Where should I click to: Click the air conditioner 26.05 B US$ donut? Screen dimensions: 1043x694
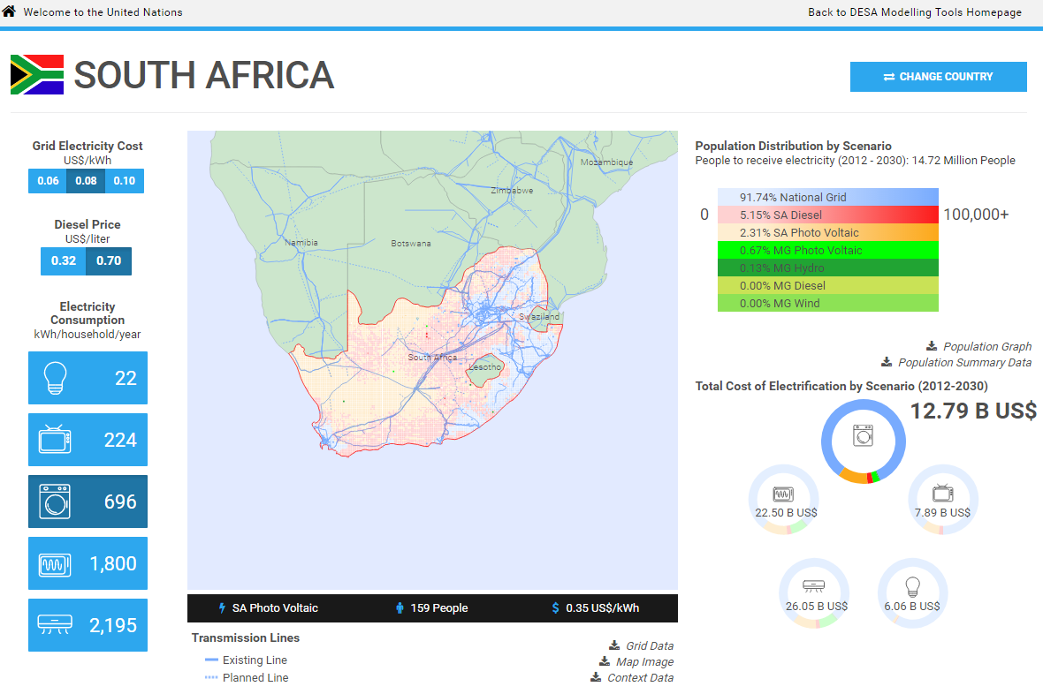(814, 593)
